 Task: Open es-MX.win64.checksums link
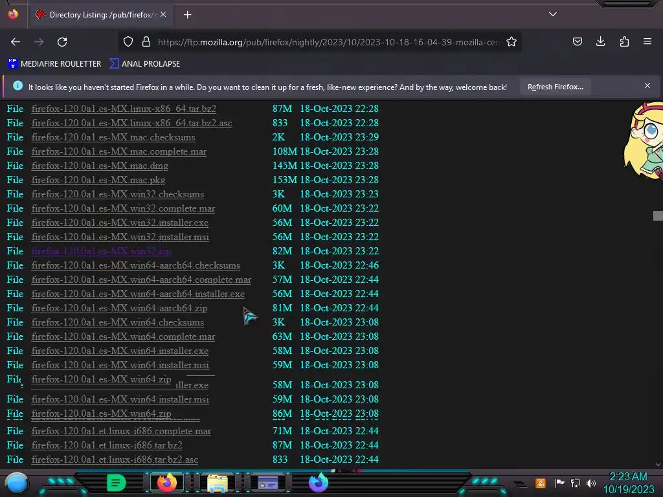coord(118,322)
